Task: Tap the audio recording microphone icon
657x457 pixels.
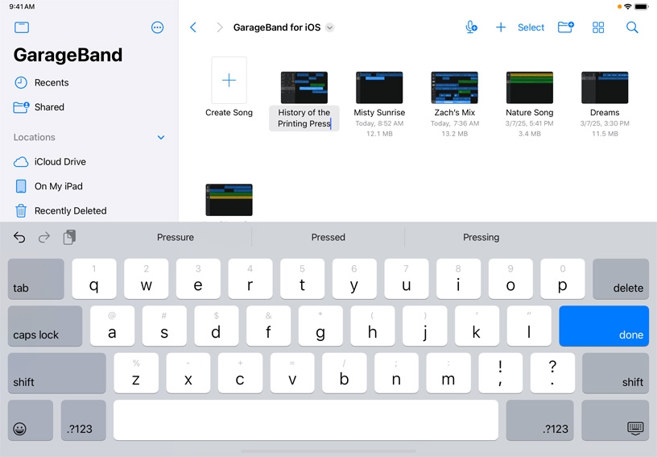Action: [x=471, y=27]
